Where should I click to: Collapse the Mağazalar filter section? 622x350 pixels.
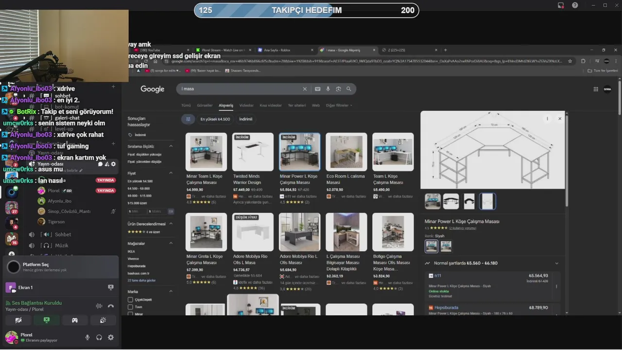point(171,244)
